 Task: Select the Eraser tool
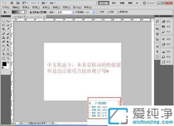point(3,41)
